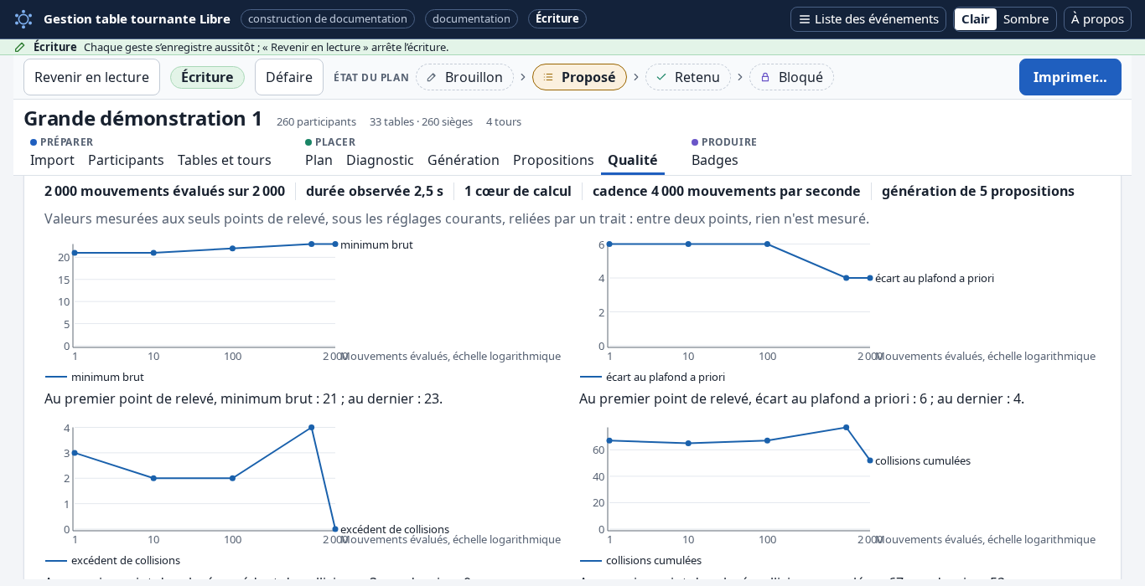Click the minimum brut legend entry
Image resolution: width=1145 pixels, height=586 pixels.
tap(95, 377)
